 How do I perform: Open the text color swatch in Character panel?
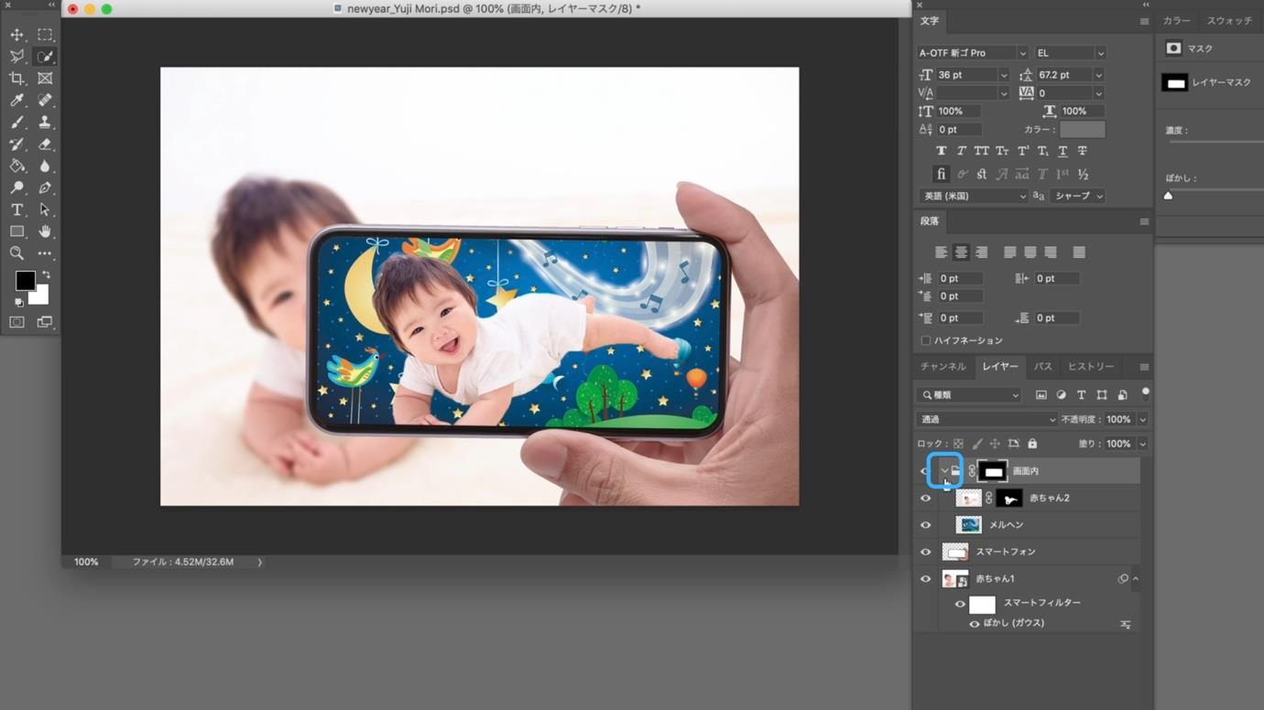(x=1082, y=130)
